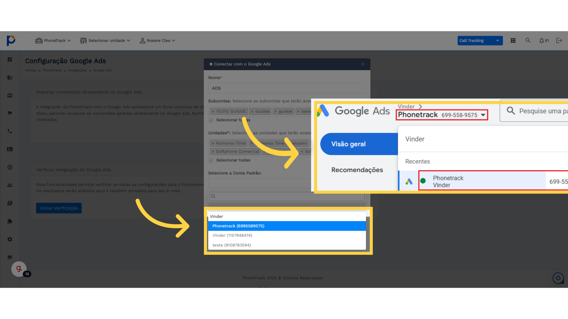568x319 pixels.
Task: Open the building icon in the left sidebar
Action: (10, 77)
